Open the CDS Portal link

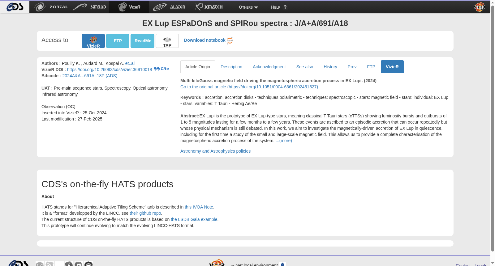click(51, 7)
